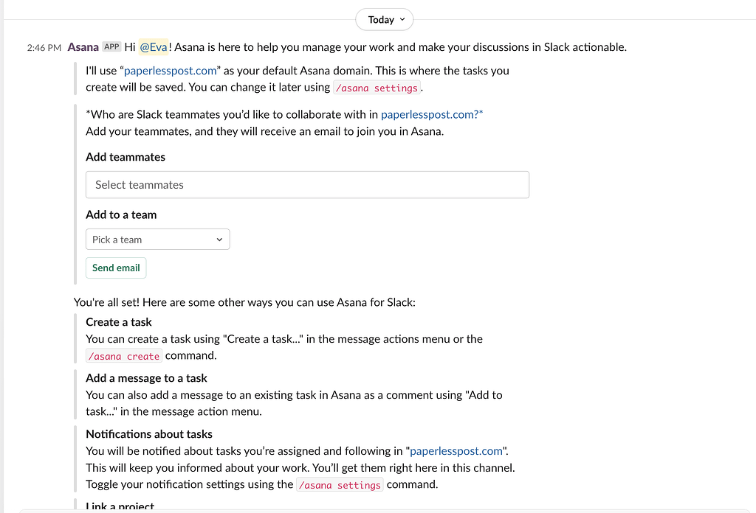The width and height of the screenshot is (756, 513).
Task: Click the Add teammates heading
Action: coord(126,157)
